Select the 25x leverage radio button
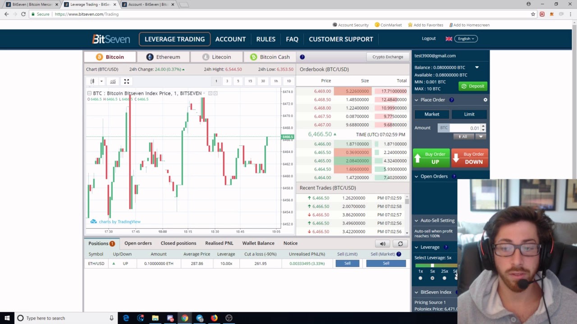The height and width of the screenshot is (324, 577). pos(444,278)
